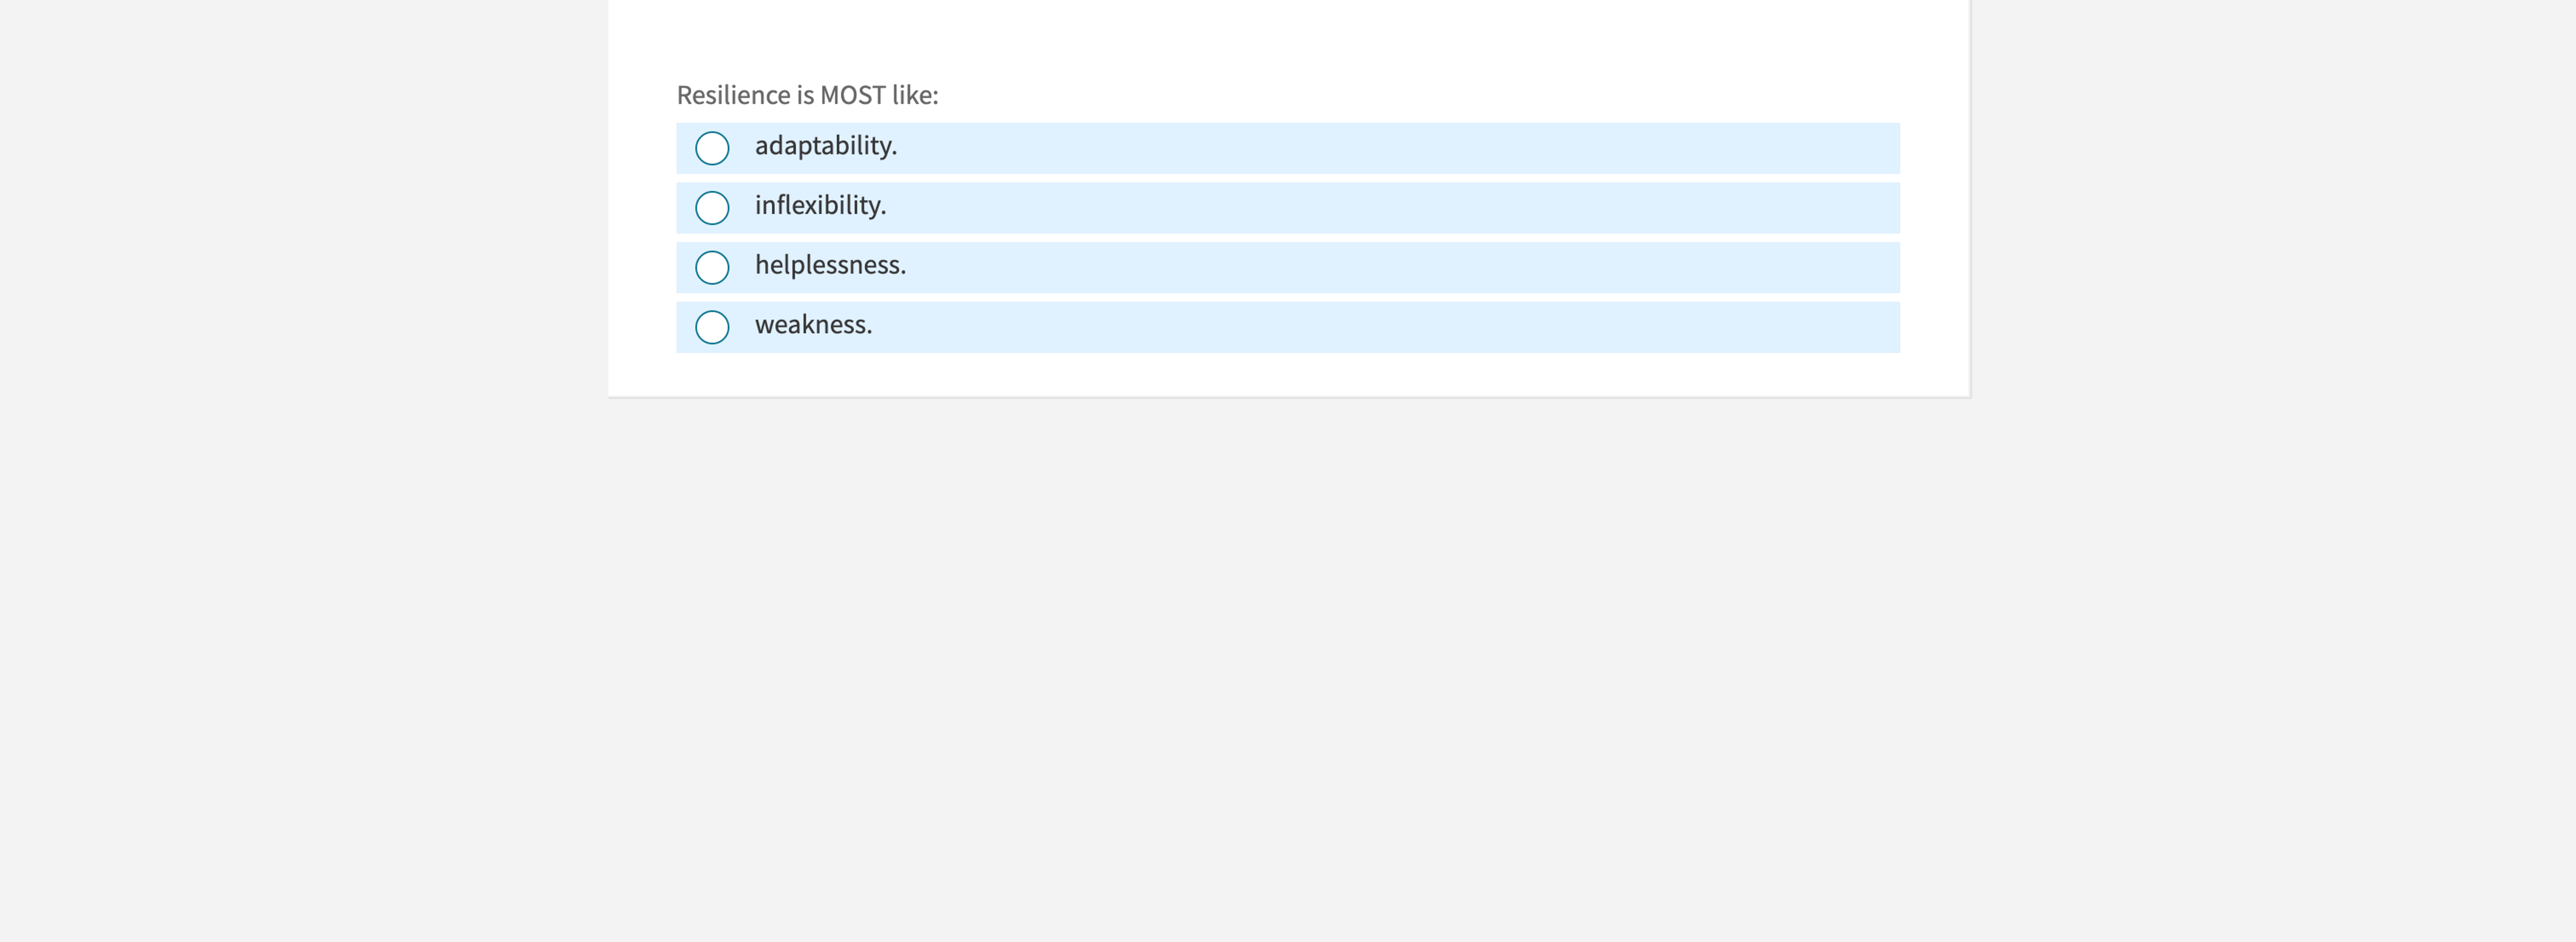The height and width of the screenshot is (942, 2576).
Task: Choose the 'inflexibility.' radio circle
Action: pyautogui.click(x=712, y=208)
